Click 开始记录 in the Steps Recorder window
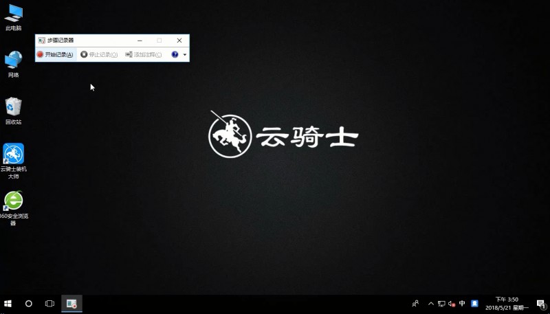This screenshot has height=314, width=550. coord(56,54)
